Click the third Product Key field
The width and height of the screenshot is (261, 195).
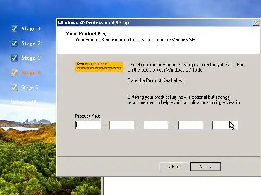156,125
